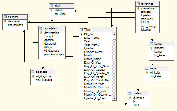The width and height of the screenshot is (177, 111).
Task: Click the key icon beside idrawatjalan
Action: 41,33
